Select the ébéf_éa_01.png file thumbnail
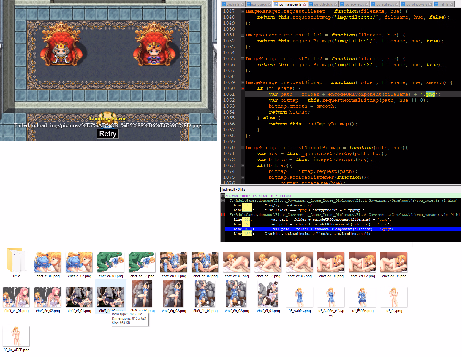 click(111, 262)
